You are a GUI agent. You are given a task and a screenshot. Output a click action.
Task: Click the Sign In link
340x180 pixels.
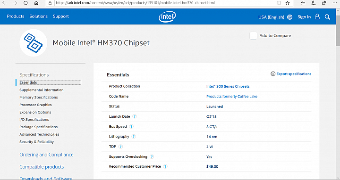[x=304, y=17]
